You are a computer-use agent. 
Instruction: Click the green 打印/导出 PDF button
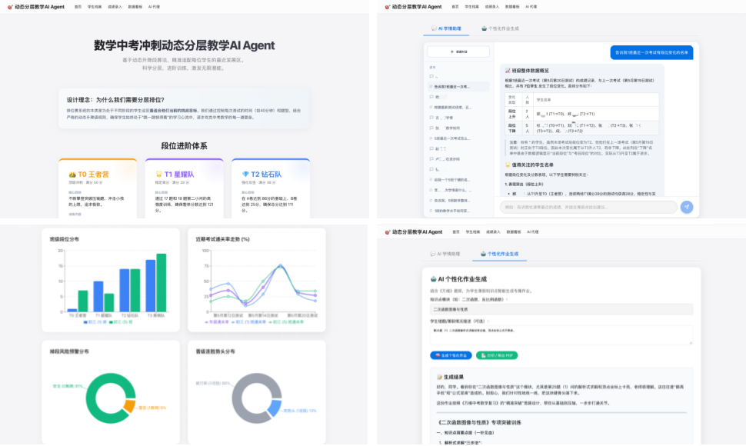pyautogui.click(x=497, y=355)
